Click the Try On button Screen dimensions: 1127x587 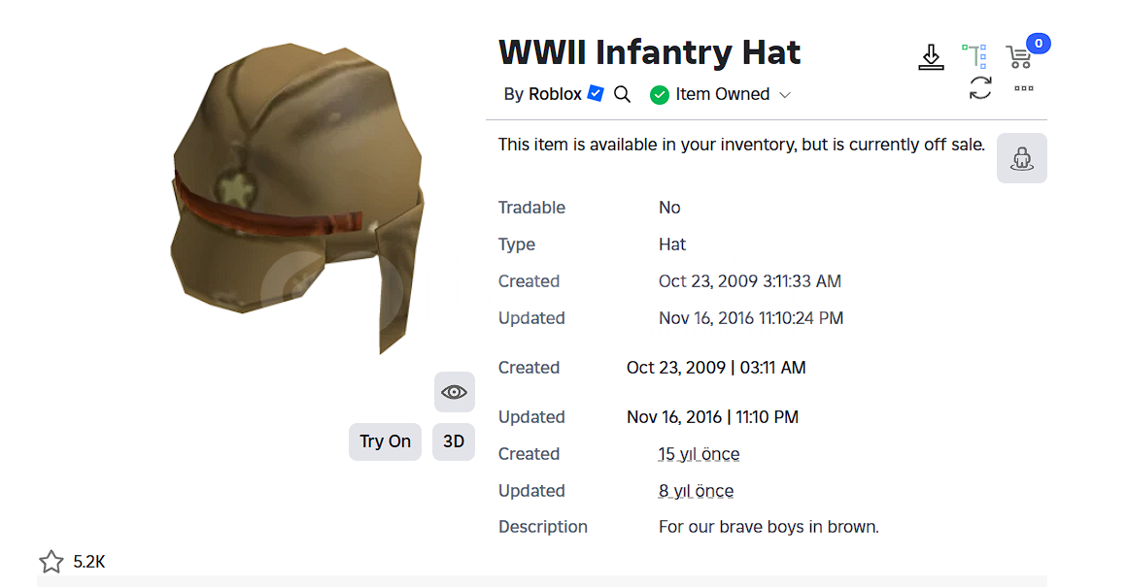tap(386, 441)
